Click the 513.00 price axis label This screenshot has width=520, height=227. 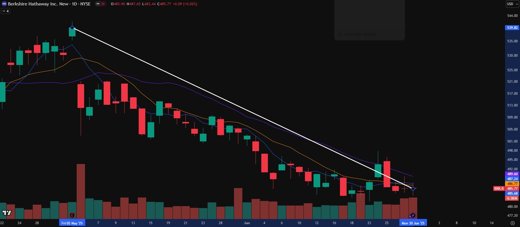tap(512, 105)
